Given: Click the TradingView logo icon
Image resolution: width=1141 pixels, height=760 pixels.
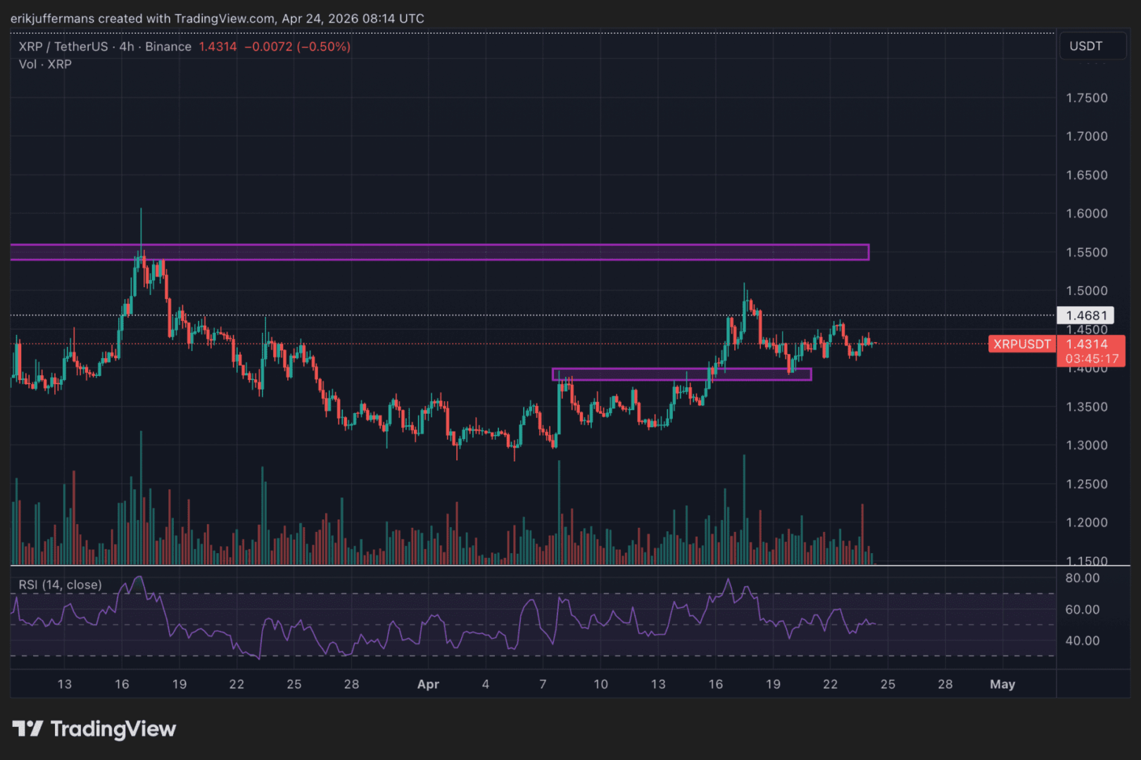Looking at the screenshot, I should [26, 729].
